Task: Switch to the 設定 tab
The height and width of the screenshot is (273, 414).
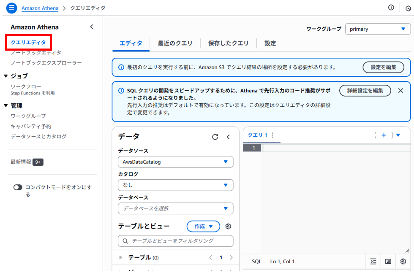Action: point(270,43)
